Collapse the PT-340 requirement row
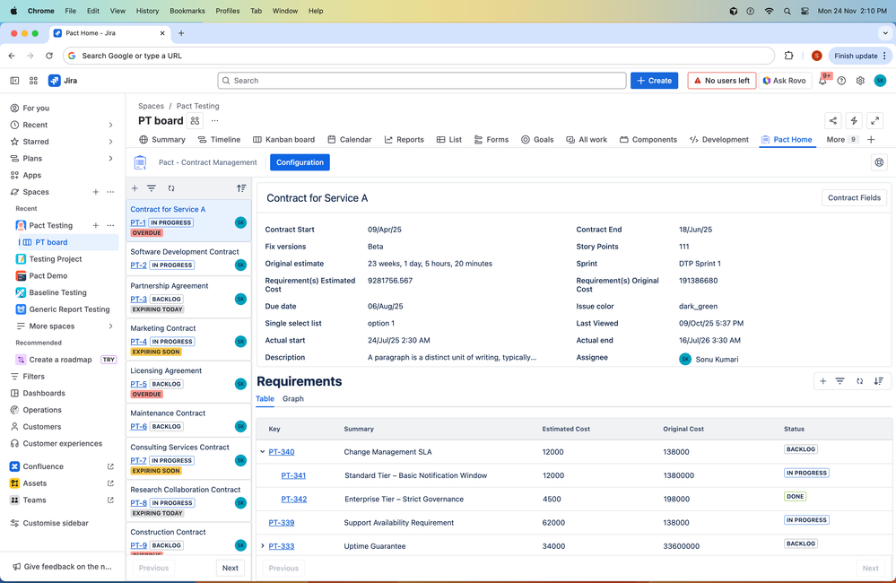Screen dimensions: 896x583 click(262, 451)
